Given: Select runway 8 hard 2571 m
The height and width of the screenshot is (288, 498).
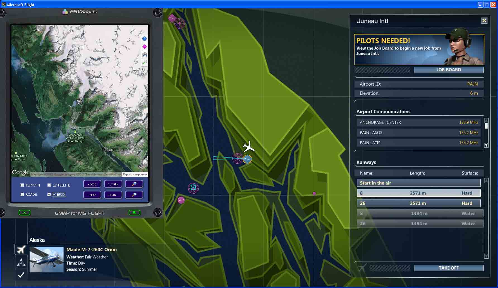Looking at the screenshot, I should pyautogui.click(x=418, y=193).
